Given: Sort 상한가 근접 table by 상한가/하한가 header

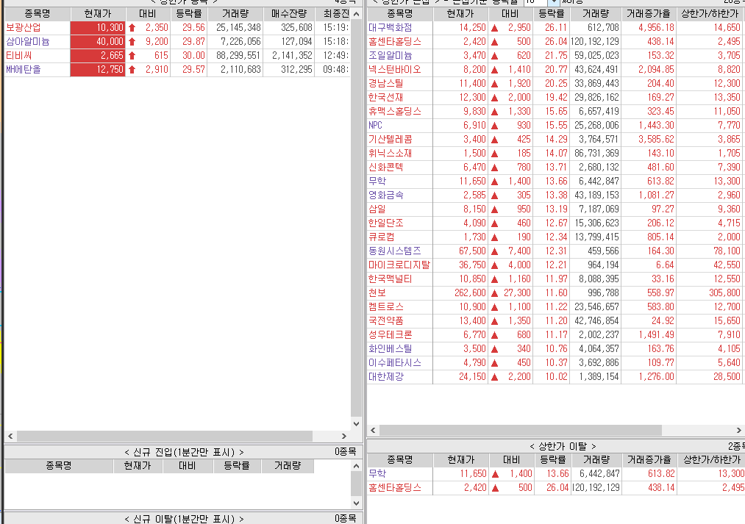Looking at the screenshot, I should [710, 14].
